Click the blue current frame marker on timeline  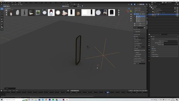[108, 92]
